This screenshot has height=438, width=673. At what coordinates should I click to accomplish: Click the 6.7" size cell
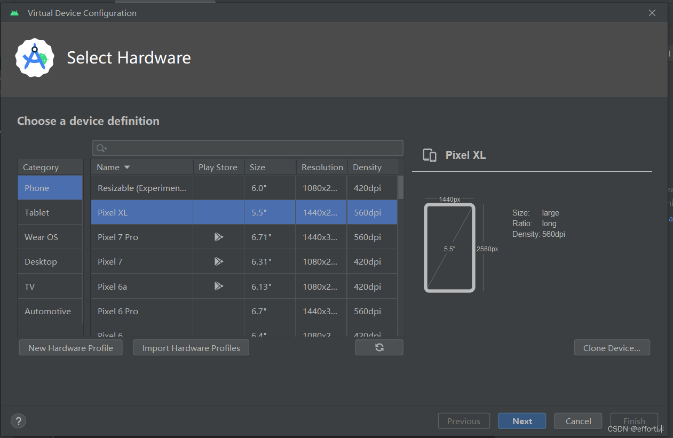[270, 311]
